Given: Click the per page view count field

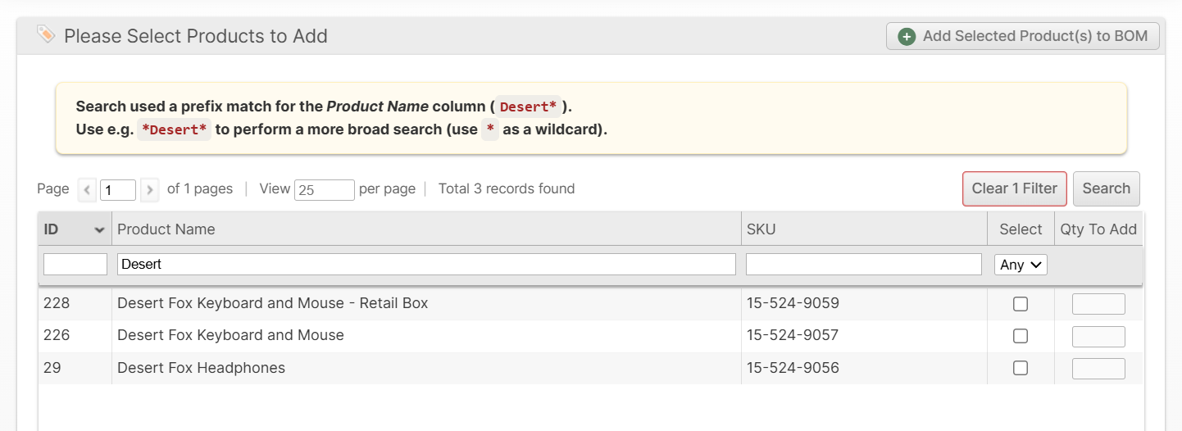Looking at the screenshot, I should tap(325, 190).
